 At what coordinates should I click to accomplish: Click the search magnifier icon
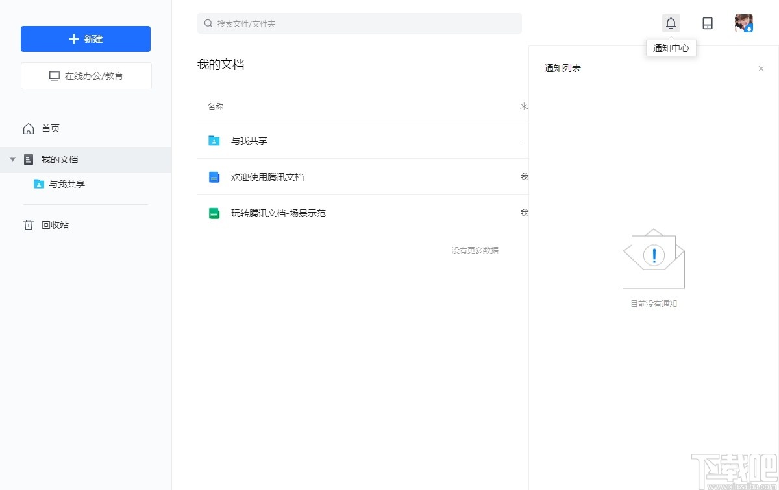pos(208,23)
